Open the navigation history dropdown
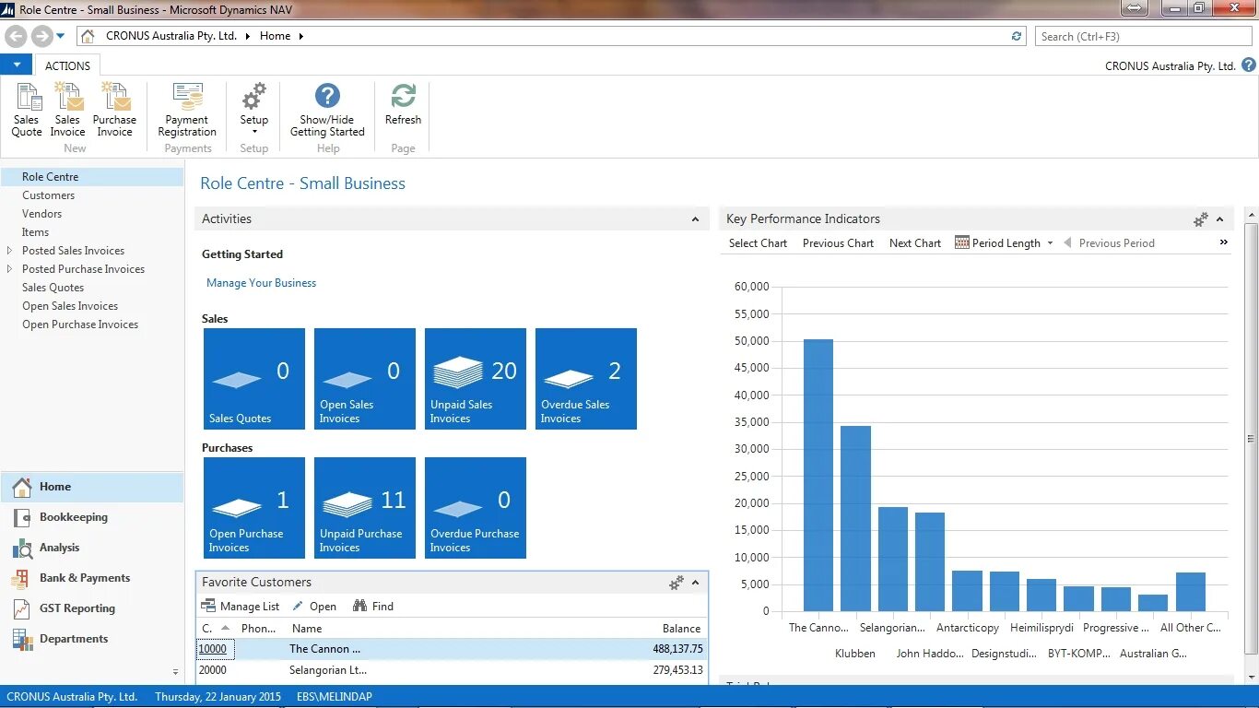 61,36
